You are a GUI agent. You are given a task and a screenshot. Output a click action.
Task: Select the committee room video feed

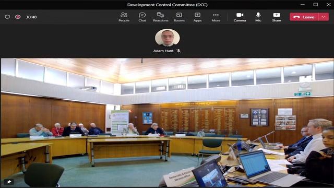tap(167, 123)
